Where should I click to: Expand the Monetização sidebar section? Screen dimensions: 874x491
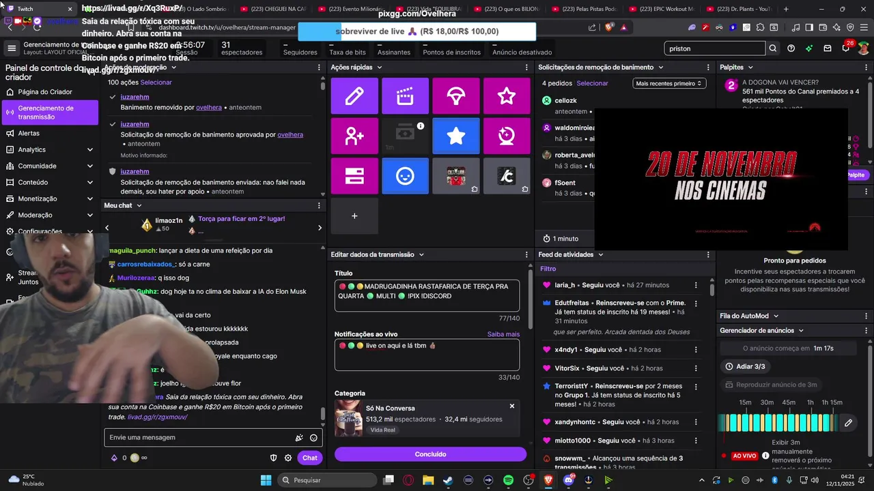(90, 198)
